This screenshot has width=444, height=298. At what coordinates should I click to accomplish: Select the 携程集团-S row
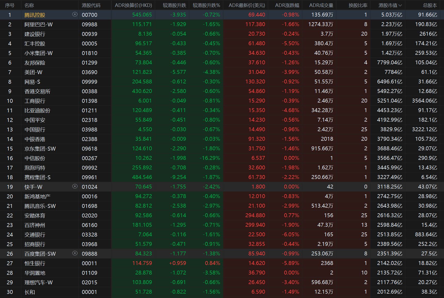point(222,177)
